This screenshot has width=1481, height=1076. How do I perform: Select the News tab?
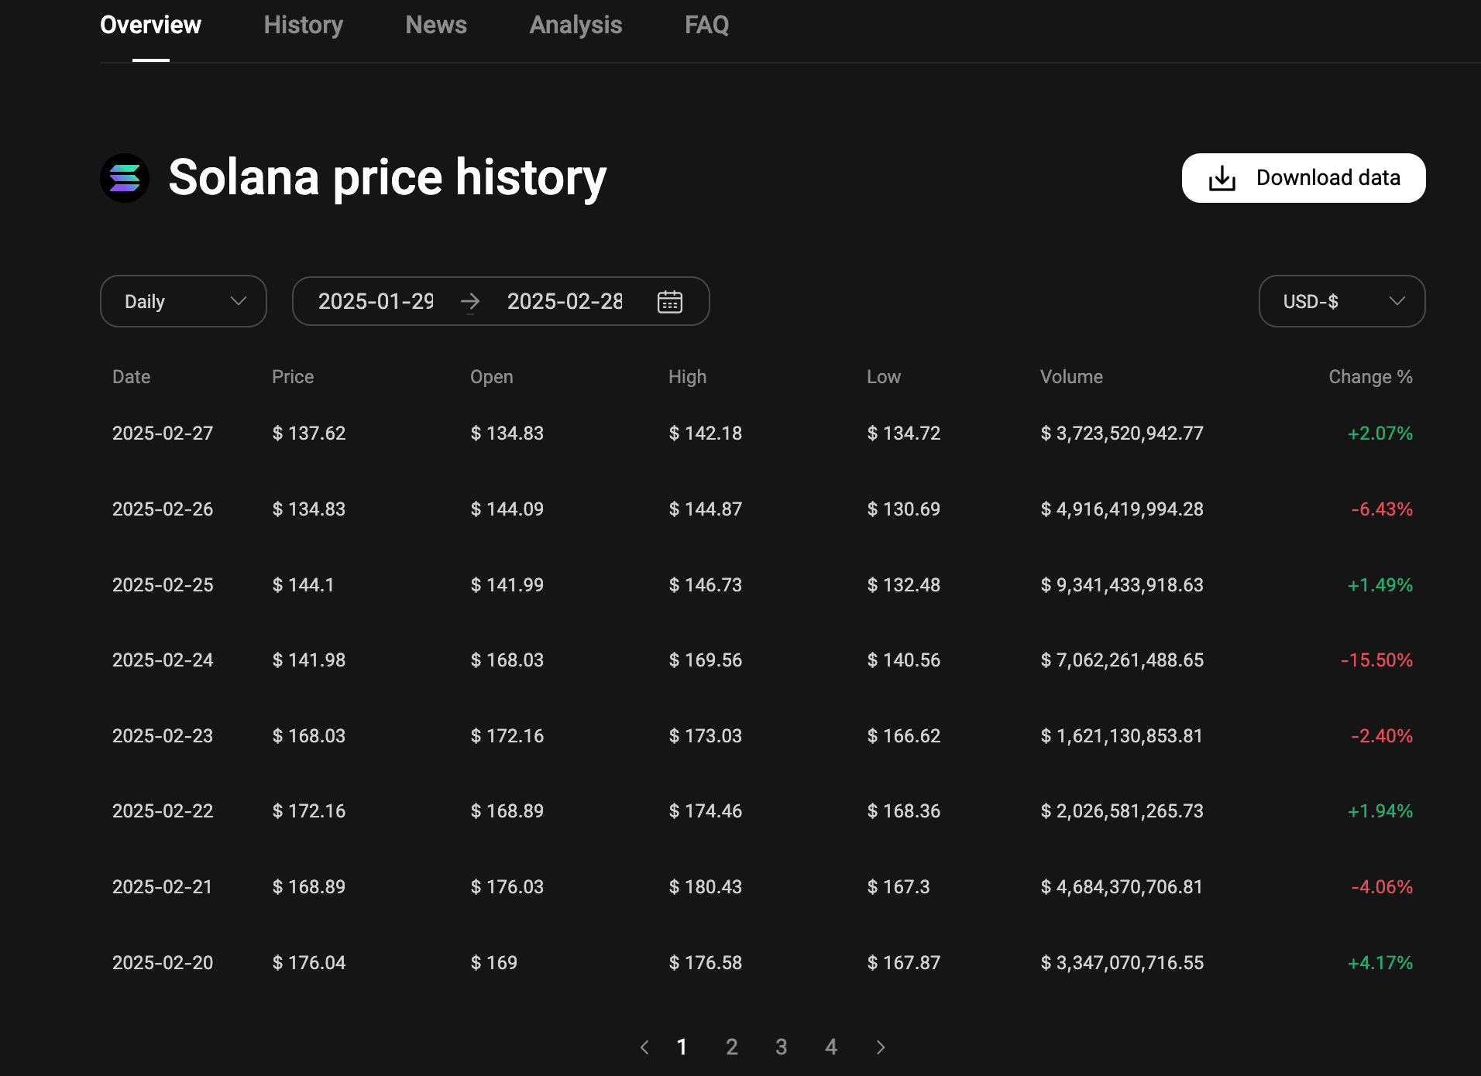pyautogui.click(x=435, y=25)
